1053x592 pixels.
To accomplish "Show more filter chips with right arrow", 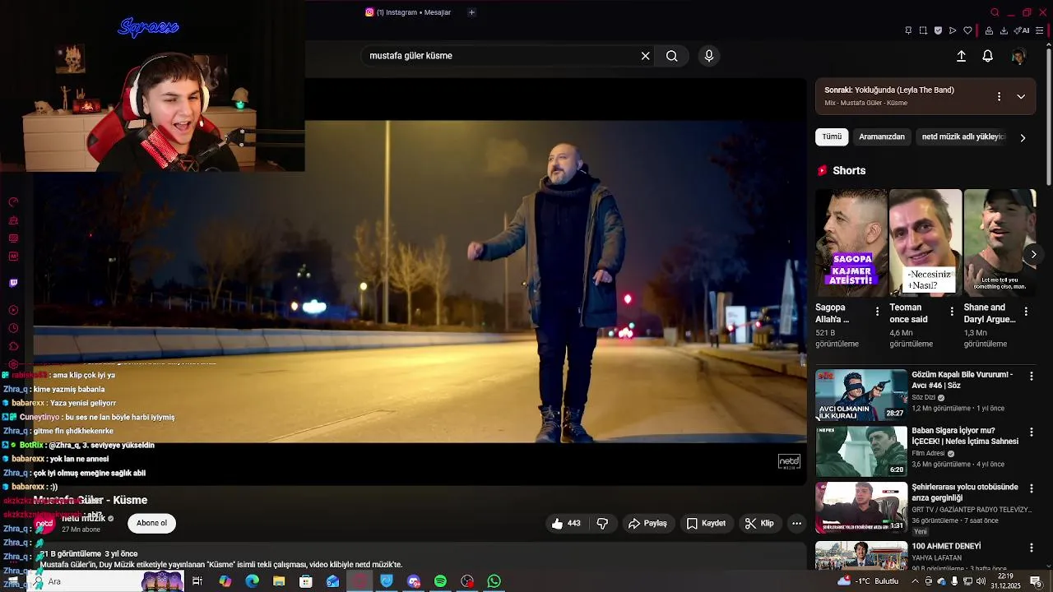I will coord(1023,137).
